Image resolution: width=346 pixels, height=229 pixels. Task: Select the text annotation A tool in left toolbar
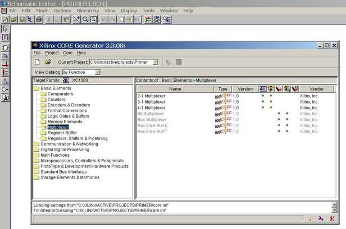pos(5,98)
